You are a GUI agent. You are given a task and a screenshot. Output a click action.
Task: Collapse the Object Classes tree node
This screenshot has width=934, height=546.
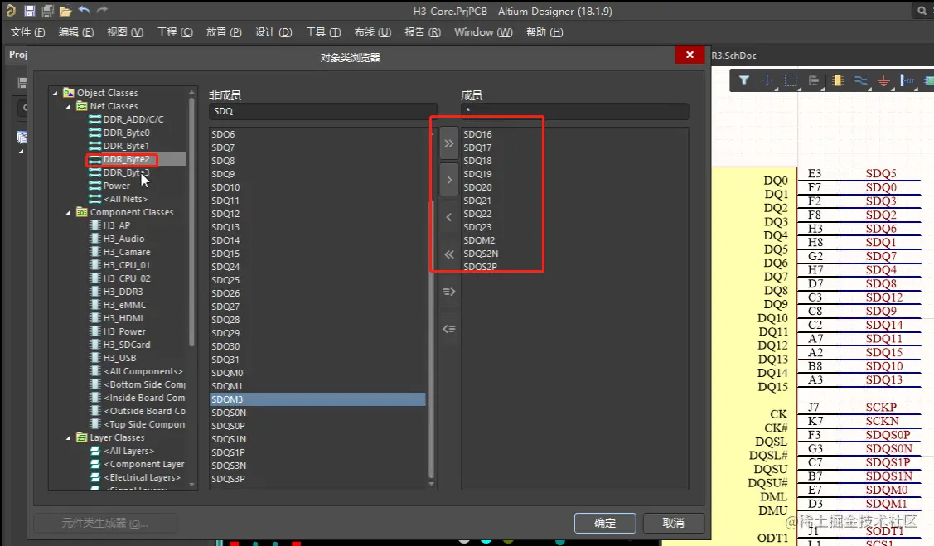click(x=56, y=93)
